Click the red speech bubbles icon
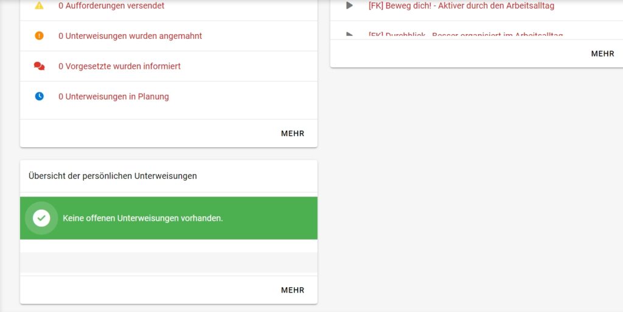Image resolution: width=623 pixels, height=312 pixels. click(x=40, y=66)
